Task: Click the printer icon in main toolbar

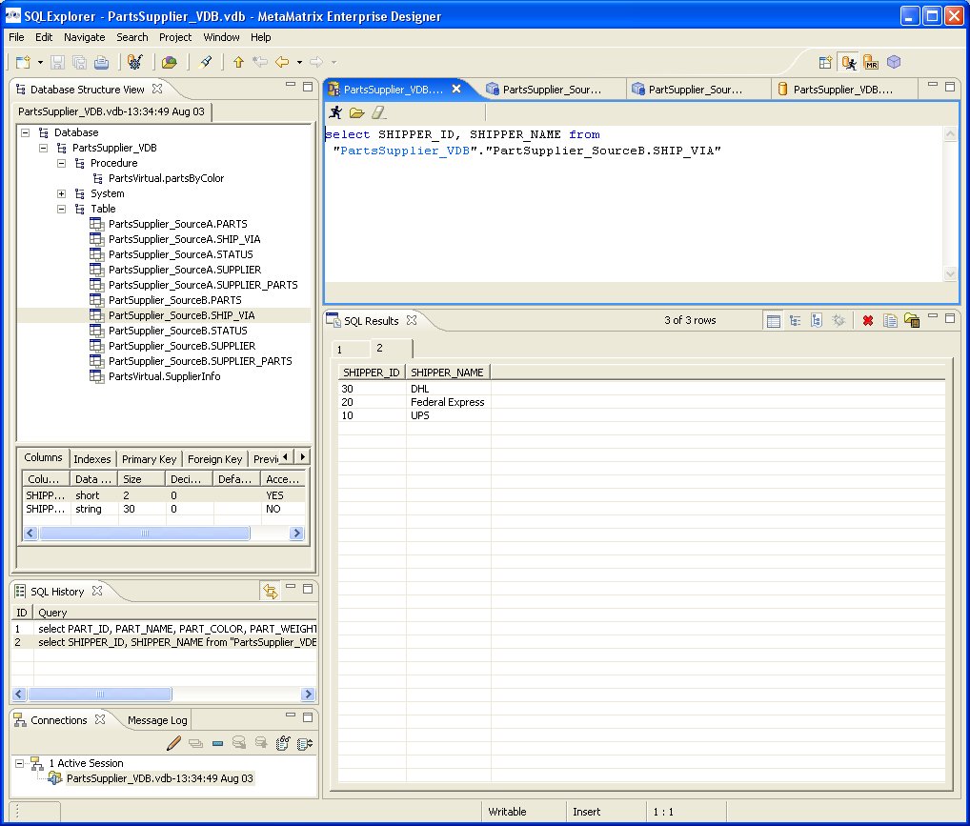Action: tap(101, 62)
